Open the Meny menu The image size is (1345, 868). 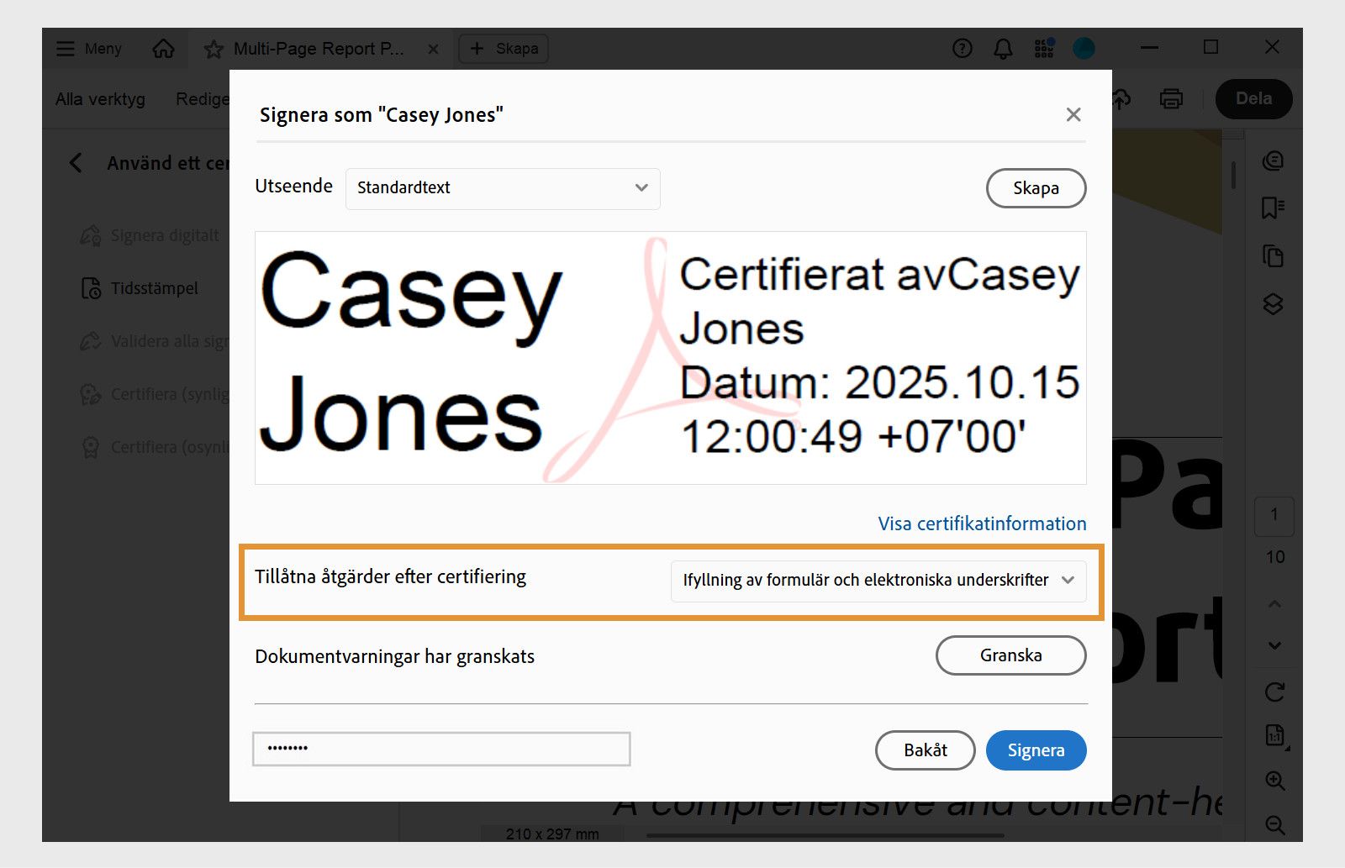pyautogui.click(x=87, y=48)
